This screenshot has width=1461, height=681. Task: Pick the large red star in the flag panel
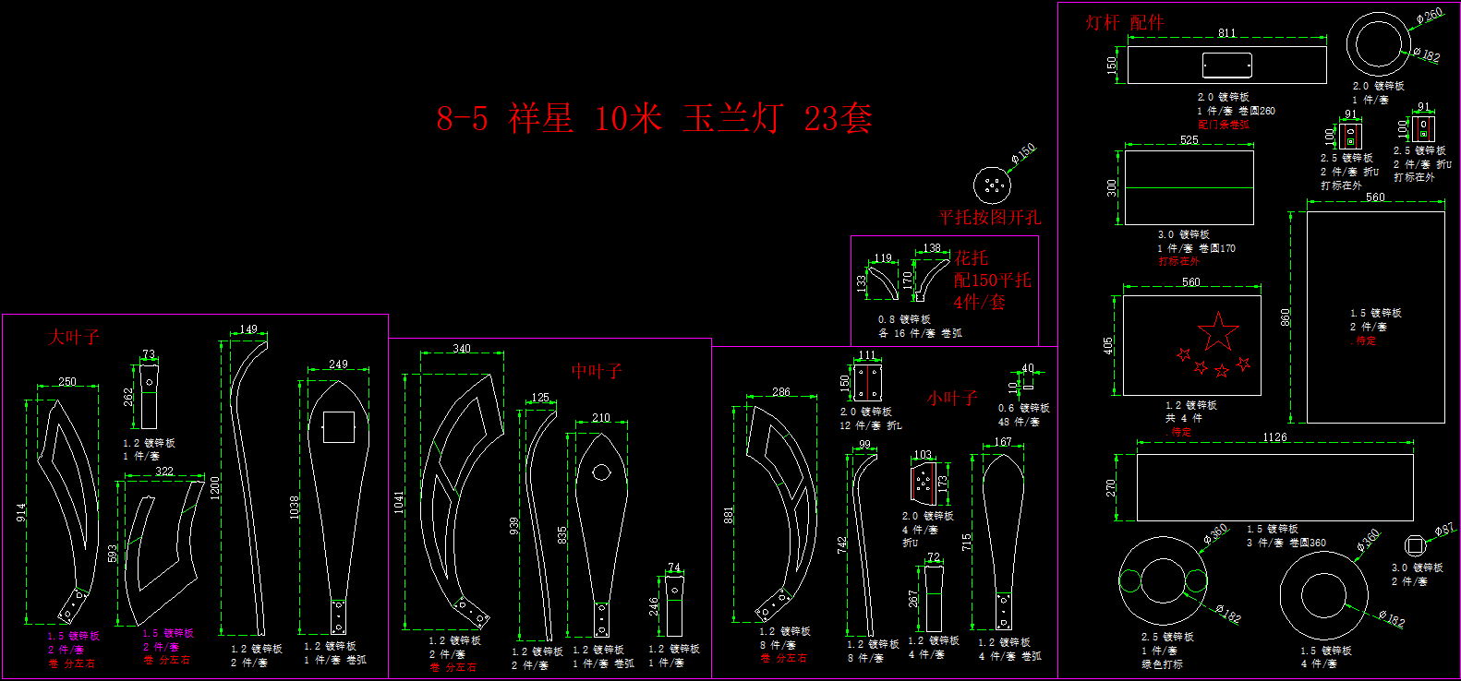1217,331
